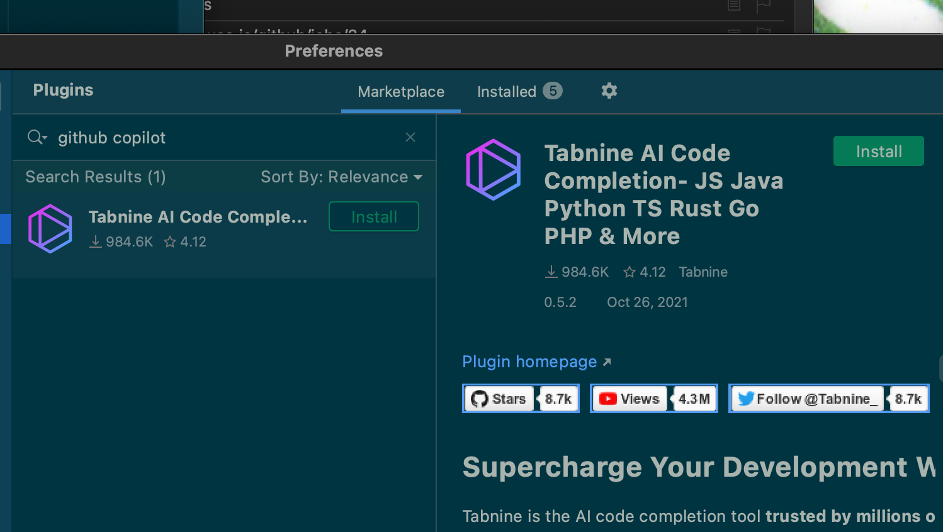Click the release date Oct 26, 2021
943x532 pixels.
(647, 302)
